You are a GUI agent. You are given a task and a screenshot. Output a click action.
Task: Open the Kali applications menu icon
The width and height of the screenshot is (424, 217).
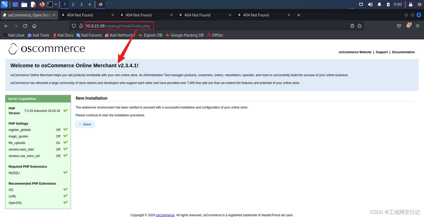[4, 4]
